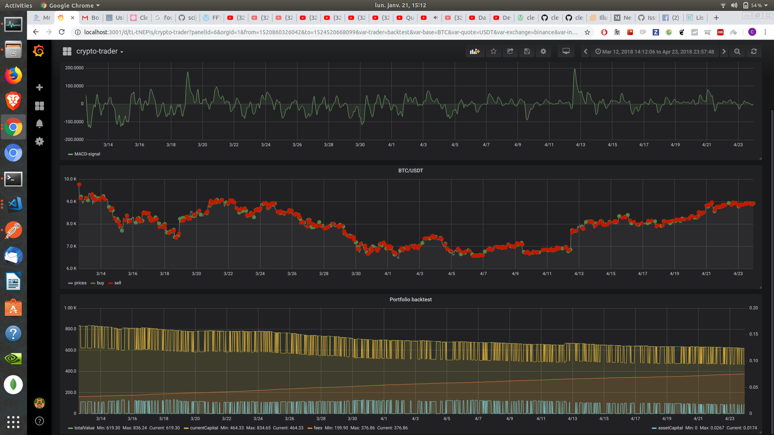Open Grafana alerting bell in sidebar

pyautogui.click(x=39, y=124)
